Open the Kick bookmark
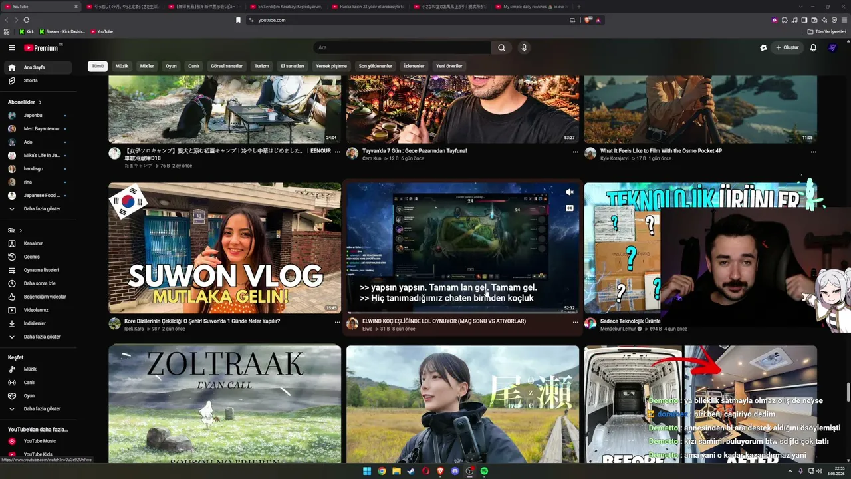Viewport: 851px width, 479px height. (27, 31)
